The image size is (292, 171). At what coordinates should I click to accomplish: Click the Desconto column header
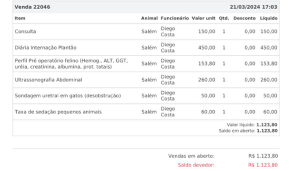pyautogui.click(x=244, y=18)
